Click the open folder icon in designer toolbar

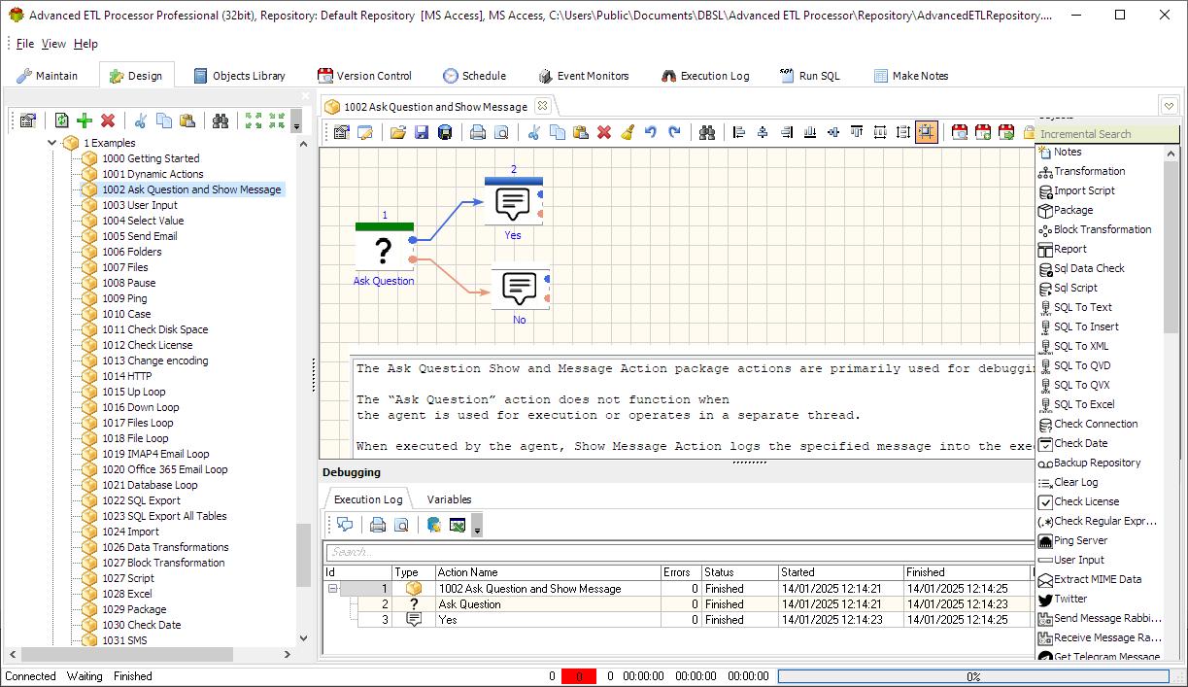pos(397,132)
